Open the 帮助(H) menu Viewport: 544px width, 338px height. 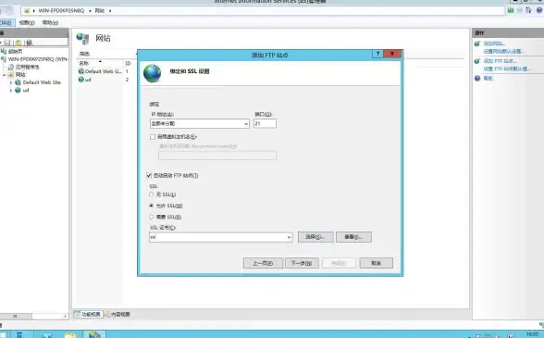(50, 22)
